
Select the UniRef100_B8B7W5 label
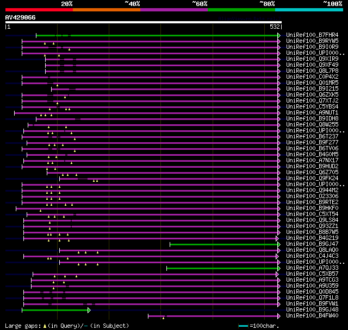pyautogui.click(x=312, y=232)
